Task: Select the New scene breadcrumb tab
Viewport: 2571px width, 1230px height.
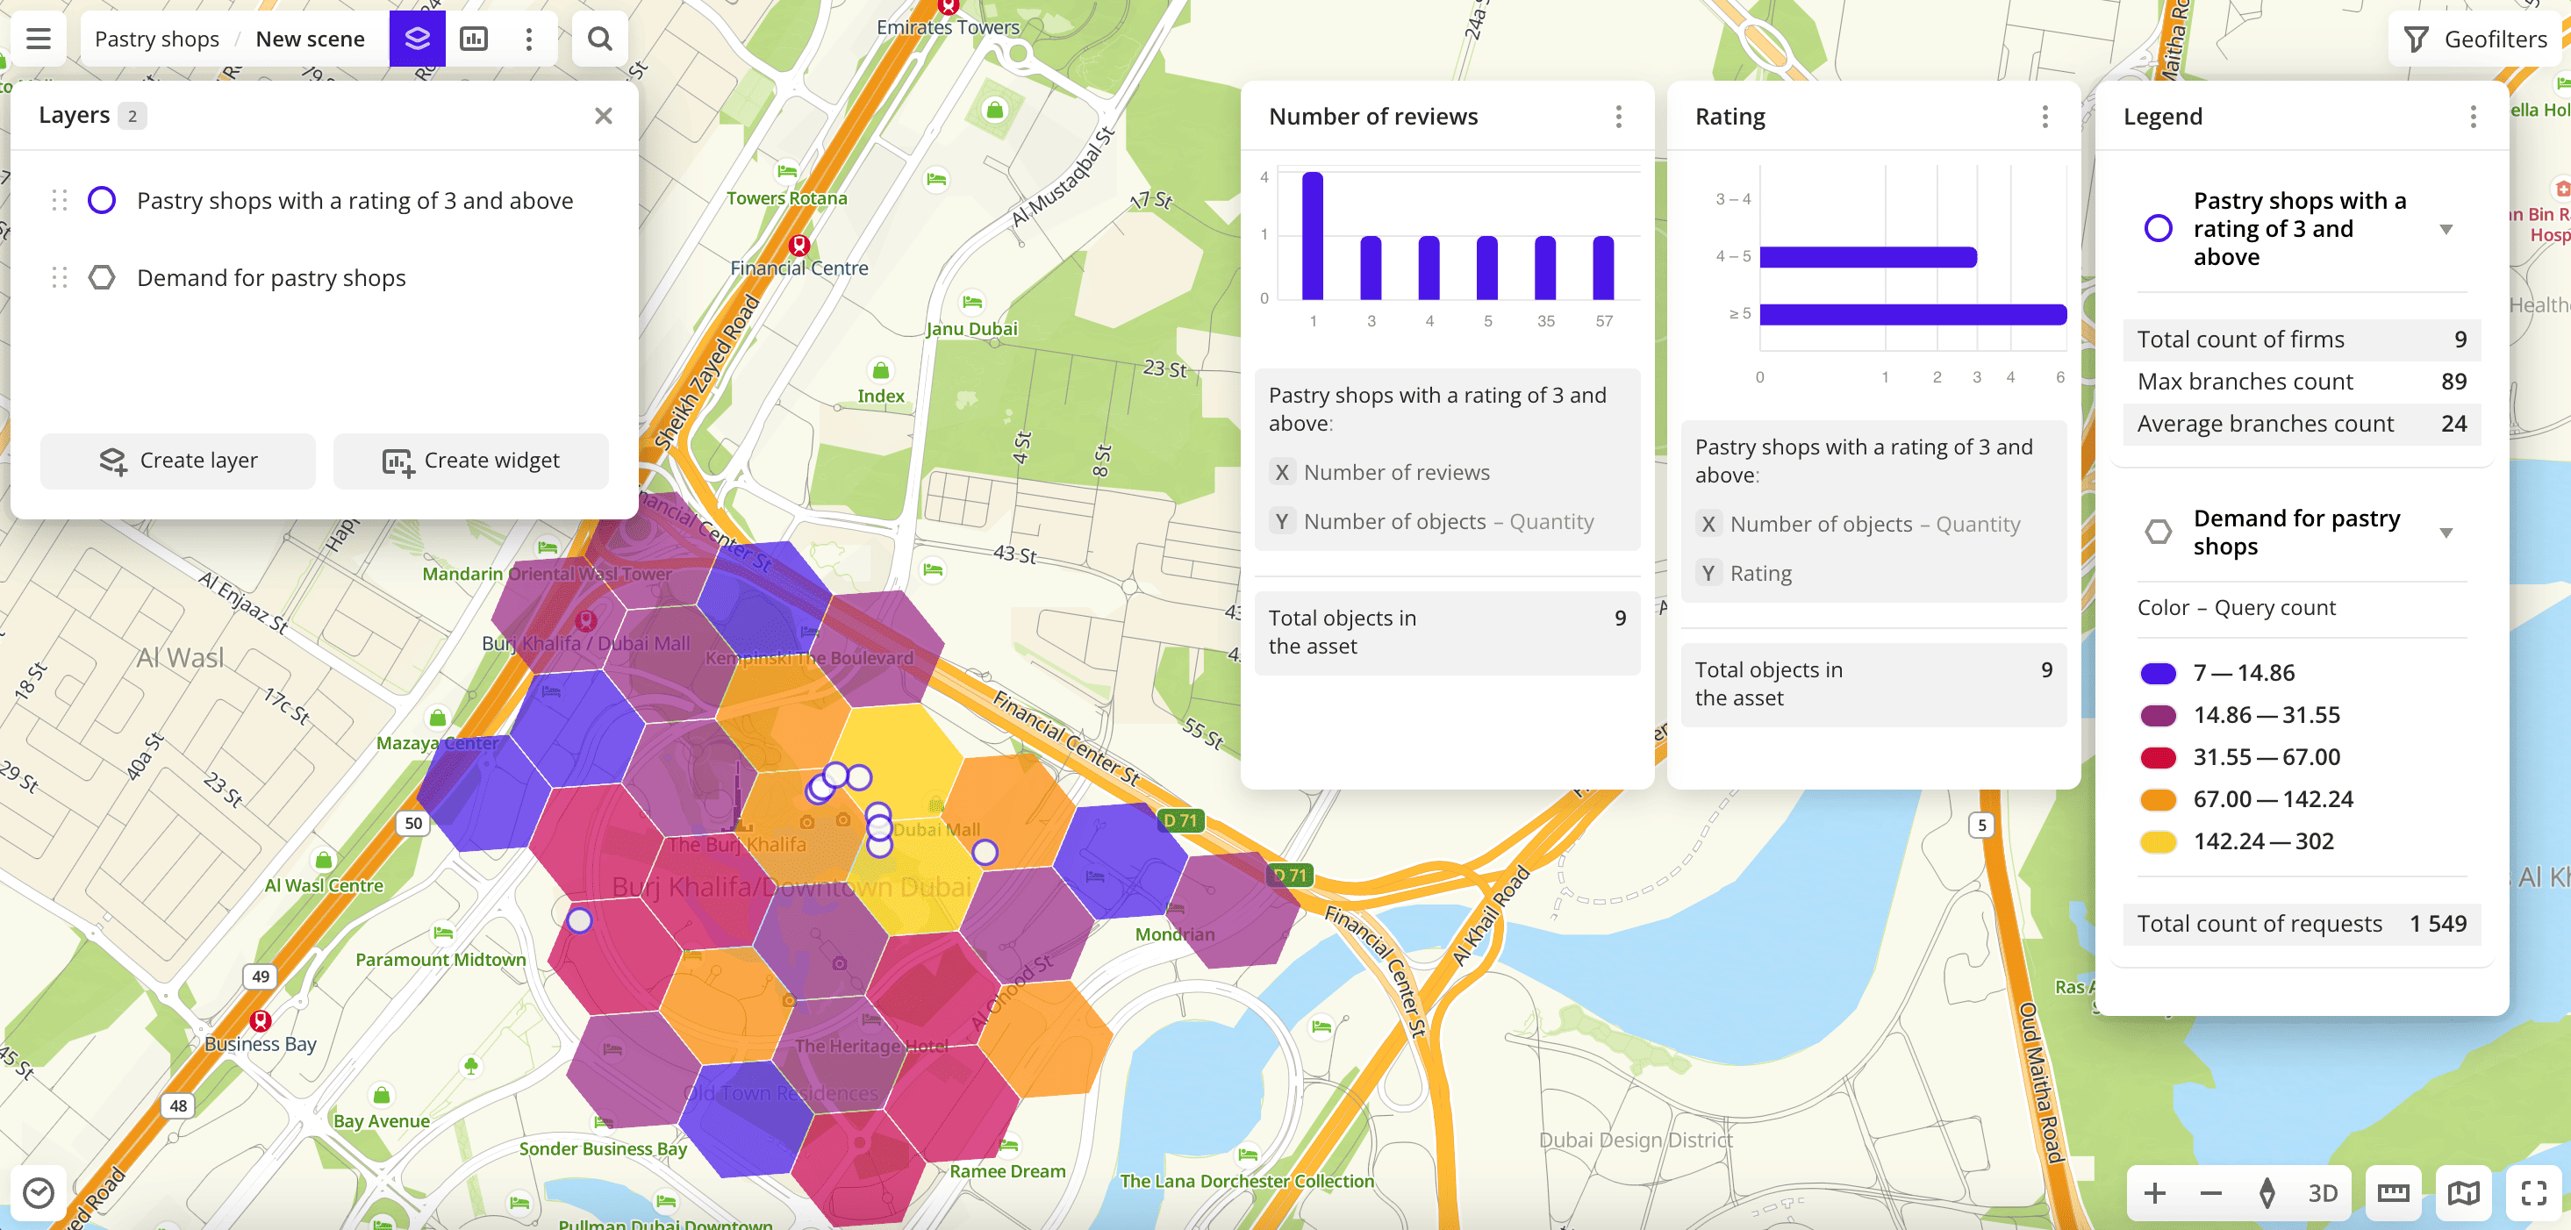Action: 310,39
